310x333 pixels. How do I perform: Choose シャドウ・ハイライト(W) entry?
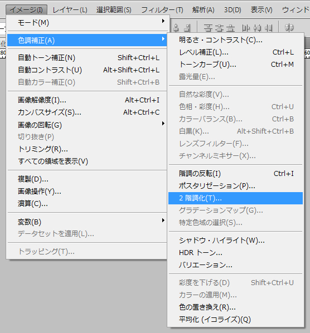click(x=235, y=240)
